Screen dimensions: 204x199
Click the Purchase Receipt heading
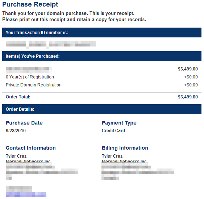coord(30,4)
